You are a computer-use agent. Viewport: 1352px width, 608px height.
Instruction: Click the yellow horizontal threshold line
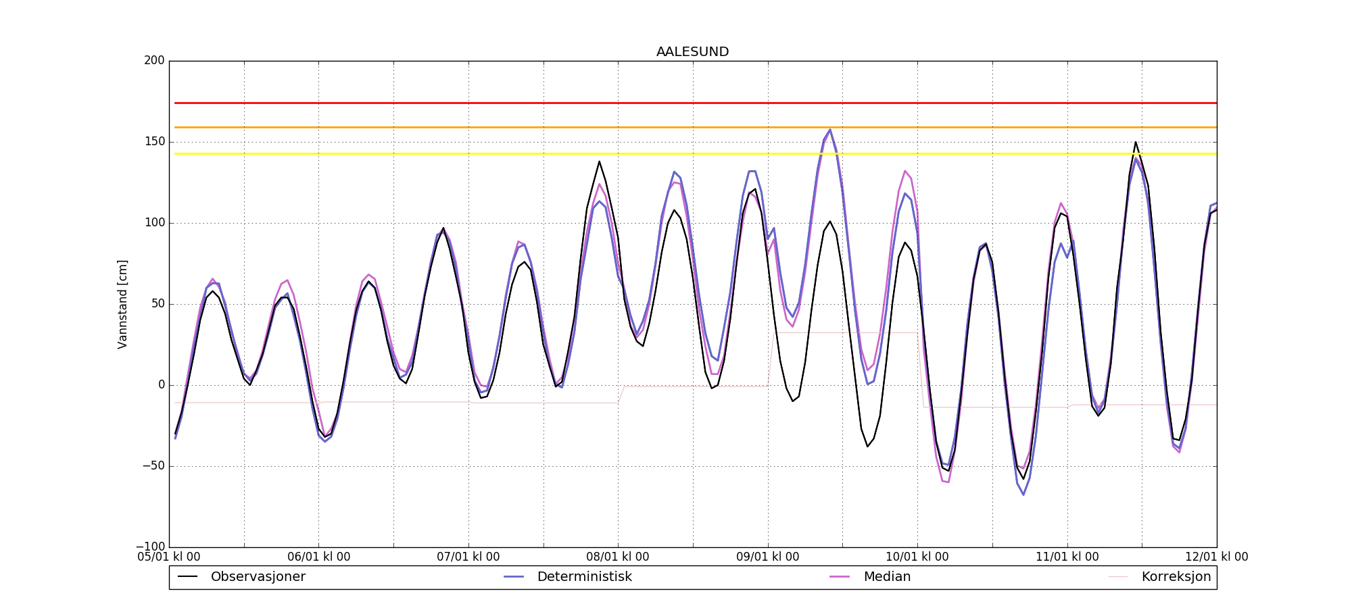tap(692, 154)
